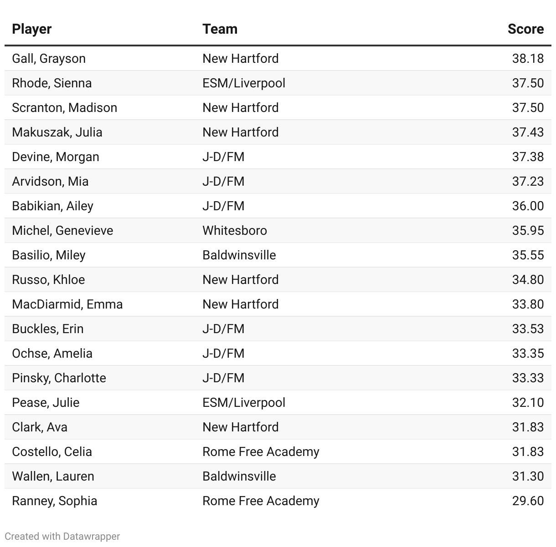This screenshot has height=547, width=556.
Task: Click Russo, Khloe's score 34.80
Action: click(527, 280)
